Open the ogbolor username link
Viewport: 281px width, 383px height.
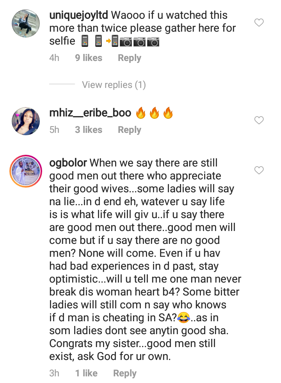point(68,163)
